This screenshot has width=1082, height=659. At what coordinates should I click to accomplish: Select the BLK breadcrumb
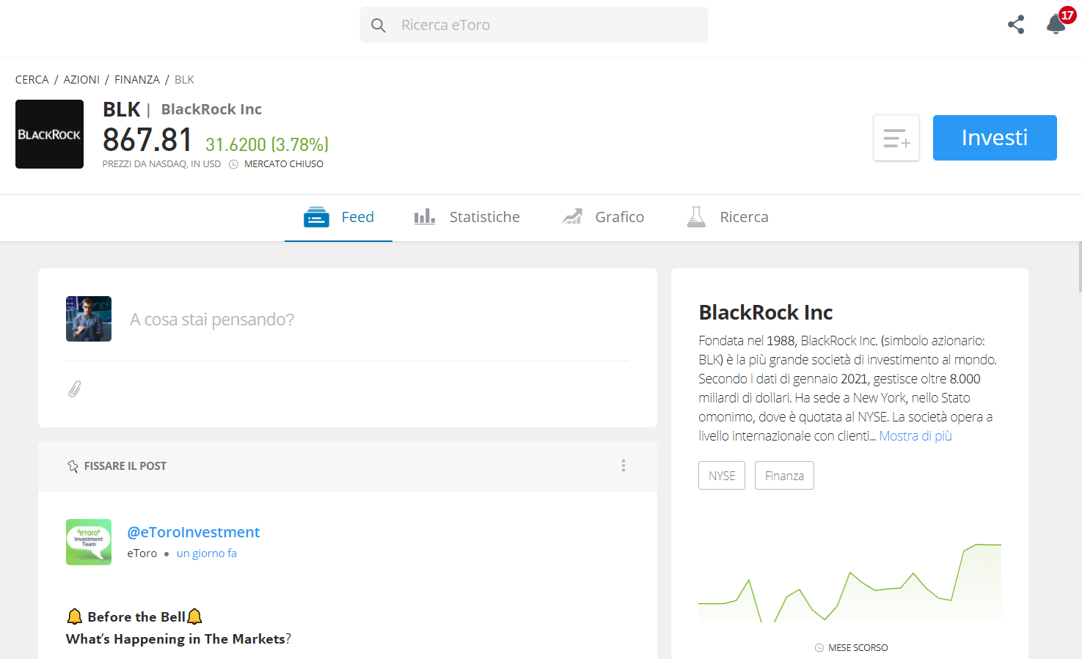(x=184, y=80)
